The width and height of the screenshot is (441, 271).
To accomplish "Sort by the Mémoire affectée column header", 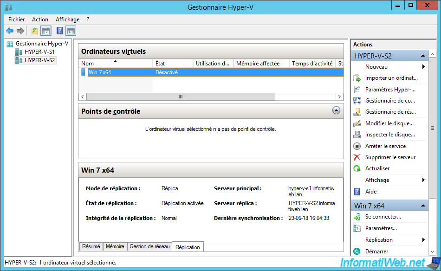I will (x=261, y=64).
